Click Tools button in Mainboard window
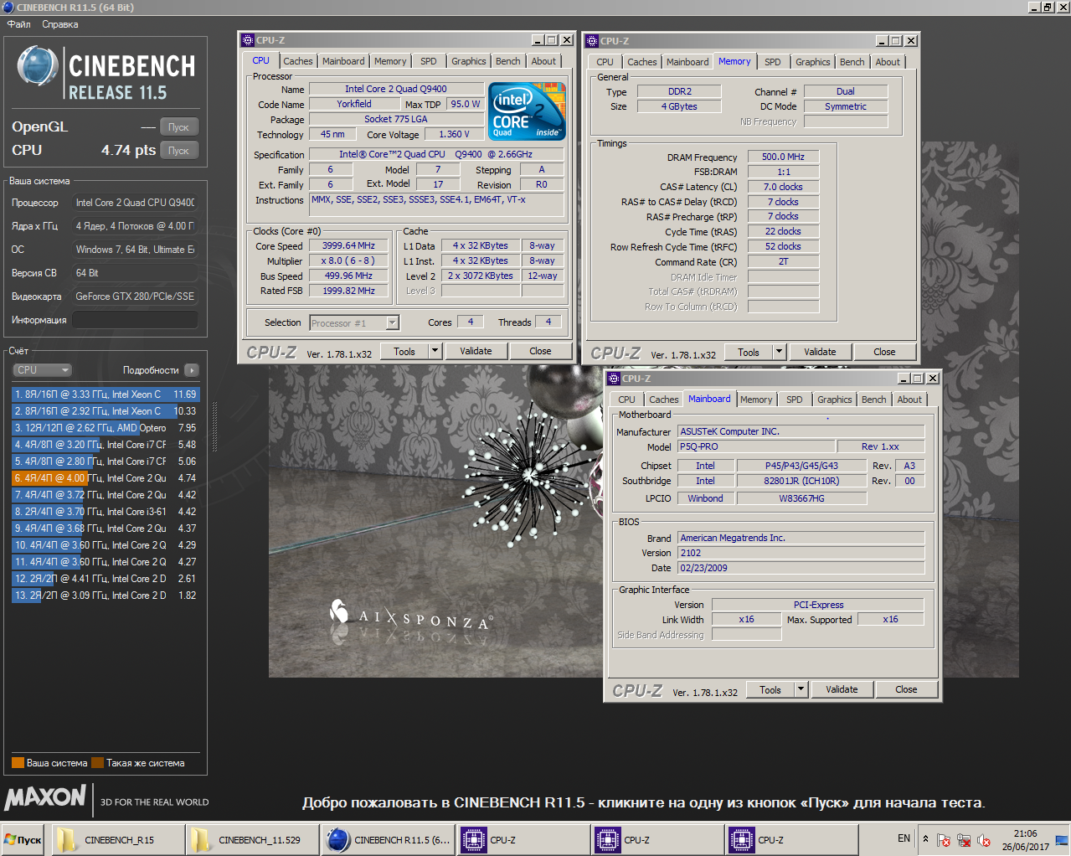 tap(770, 689)
